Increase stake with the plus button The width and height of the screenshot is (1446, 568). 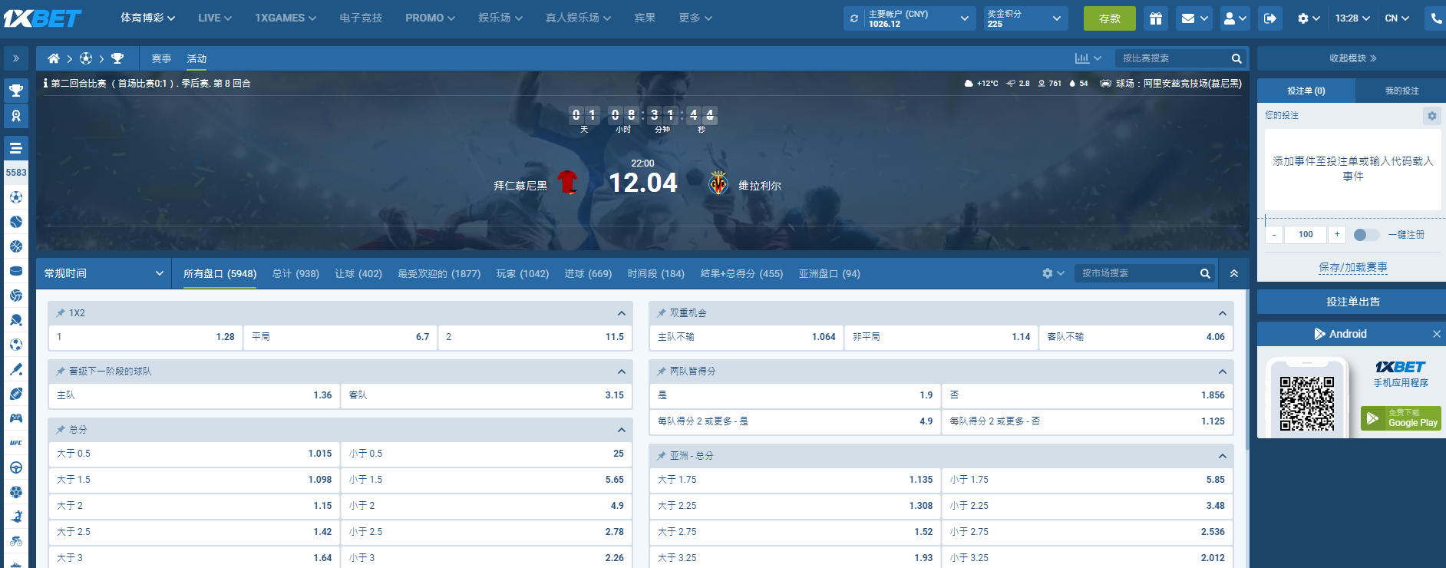pos(1337,235)
